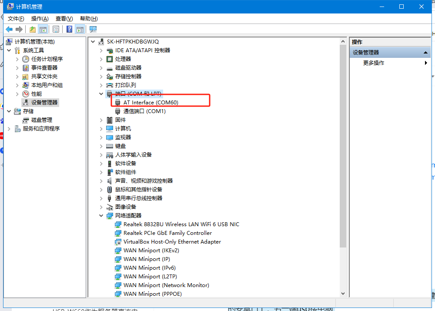Open the 操作(A) menu
This screenshot has height=311, width=435.
click(x=40, y=19)
